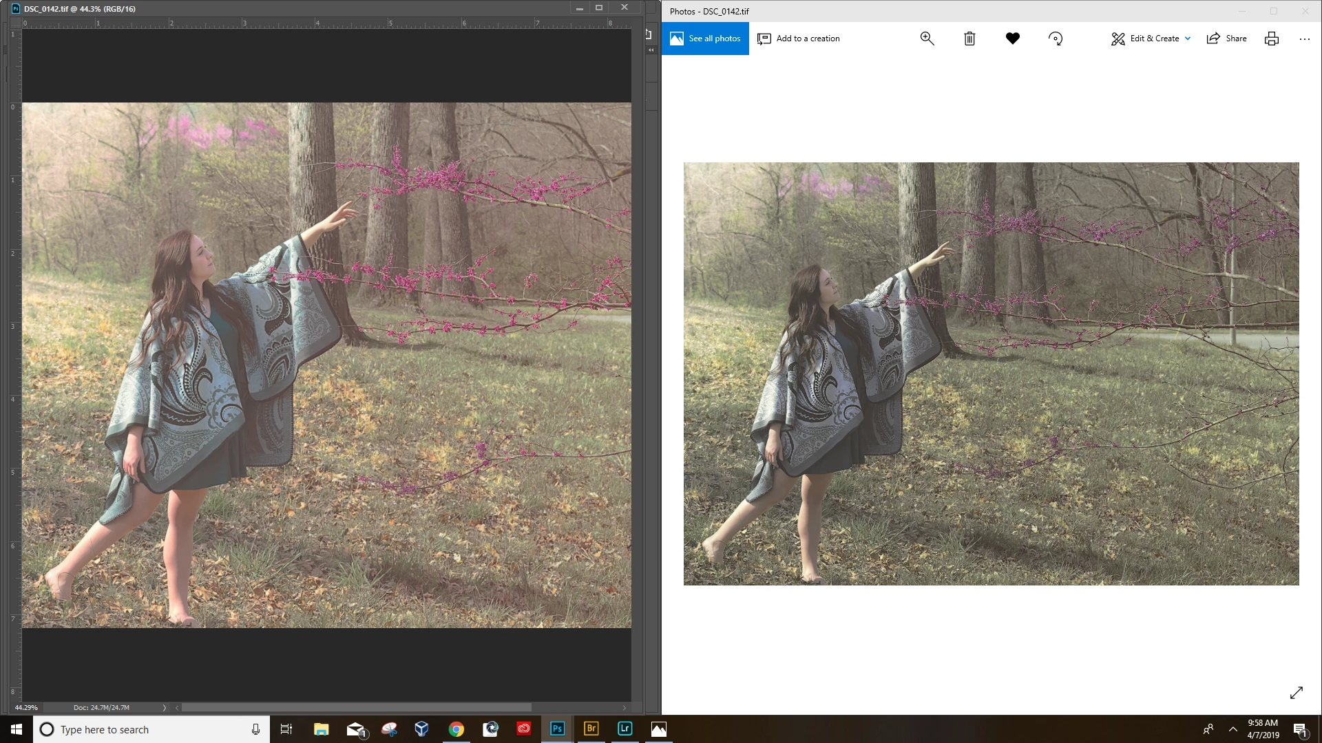The width and height of the screenshot is (1322, 743).
Task: Open Adobe Bridge from the taskbar
Action: click(591, 729)
